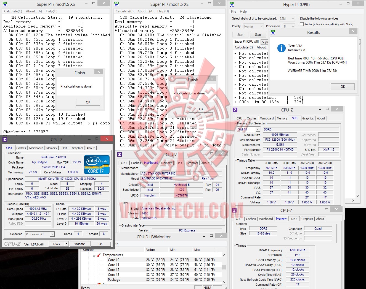The image size is (366, 289).
Task: Click the Validate button in CPU-Z
Action: pos(79,244)
